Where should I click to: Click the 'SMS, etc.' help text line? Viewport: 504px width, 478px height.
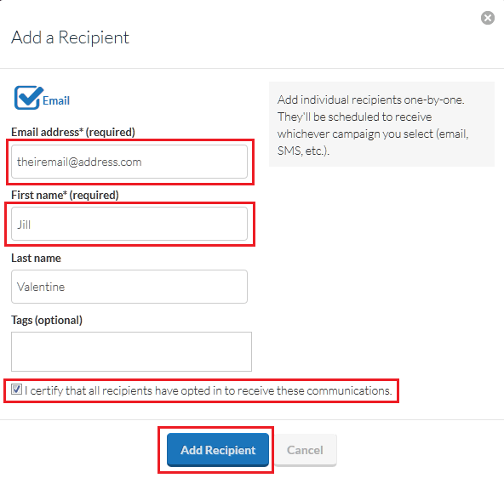pyautogui.click(x=303, y=151)
